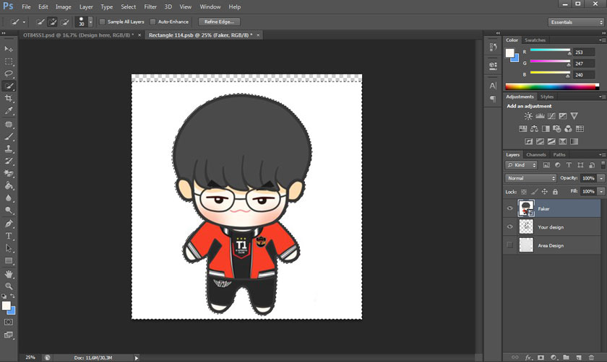
Task: Show the Area Design layer
Action: tap(510, 246)
